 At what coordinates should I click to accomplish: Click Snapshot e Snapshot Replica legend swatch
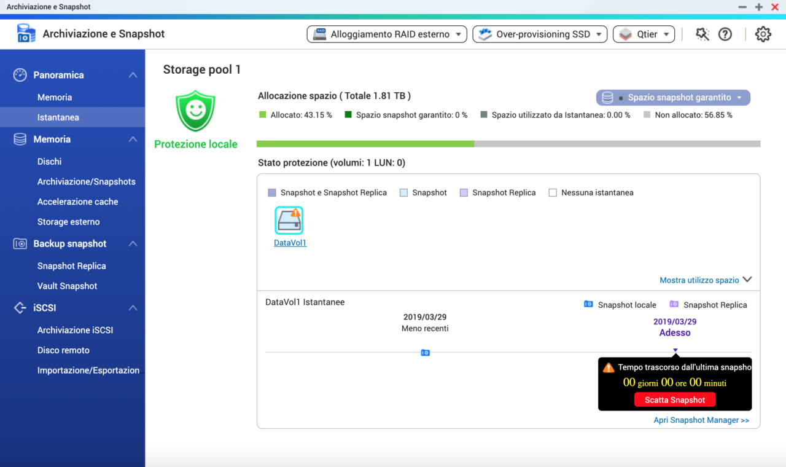[x=272, y=193]
